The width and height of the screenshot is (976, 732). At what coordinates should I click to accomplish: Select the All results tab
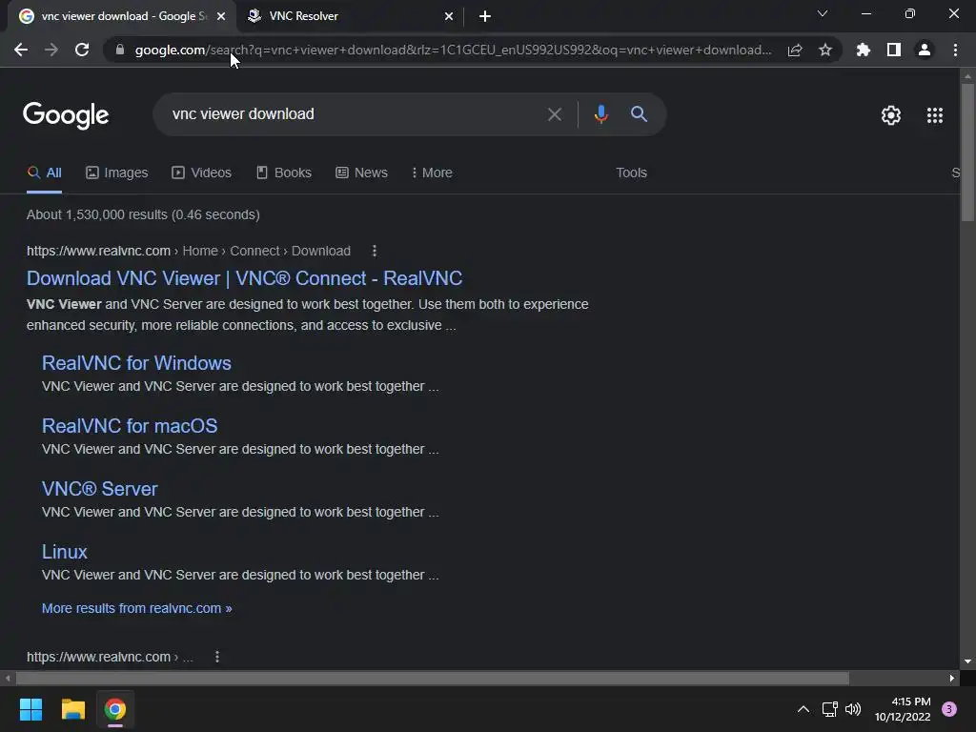pos(44,173)
